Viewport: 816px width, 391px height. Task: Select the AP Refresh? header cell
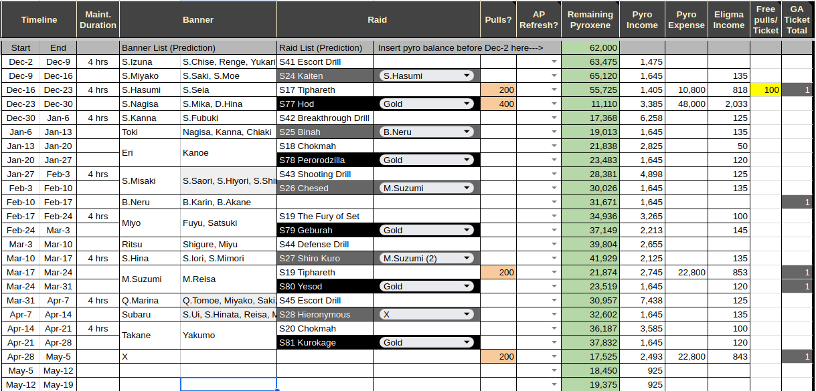[x=539, y=19]
